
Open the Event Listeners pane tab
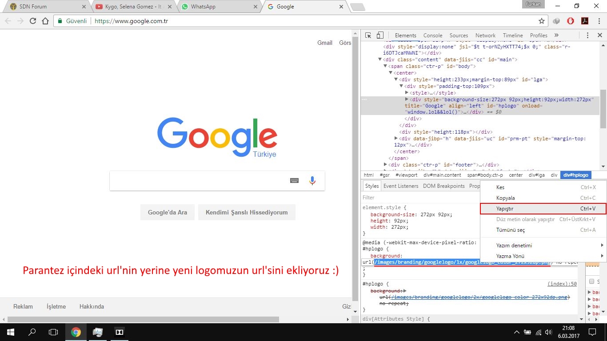401,186
